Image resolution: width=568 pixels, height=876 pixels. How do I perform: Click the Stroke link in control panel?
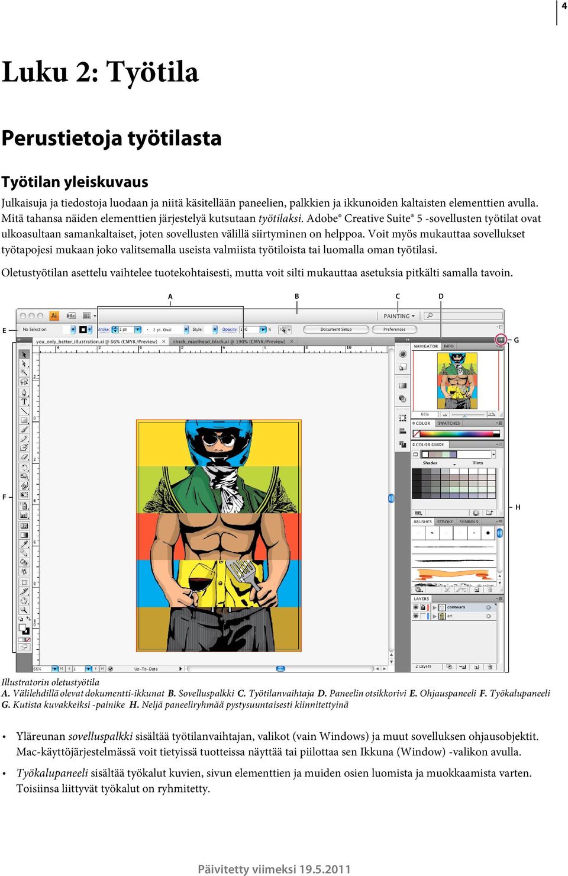coord(104,329)
